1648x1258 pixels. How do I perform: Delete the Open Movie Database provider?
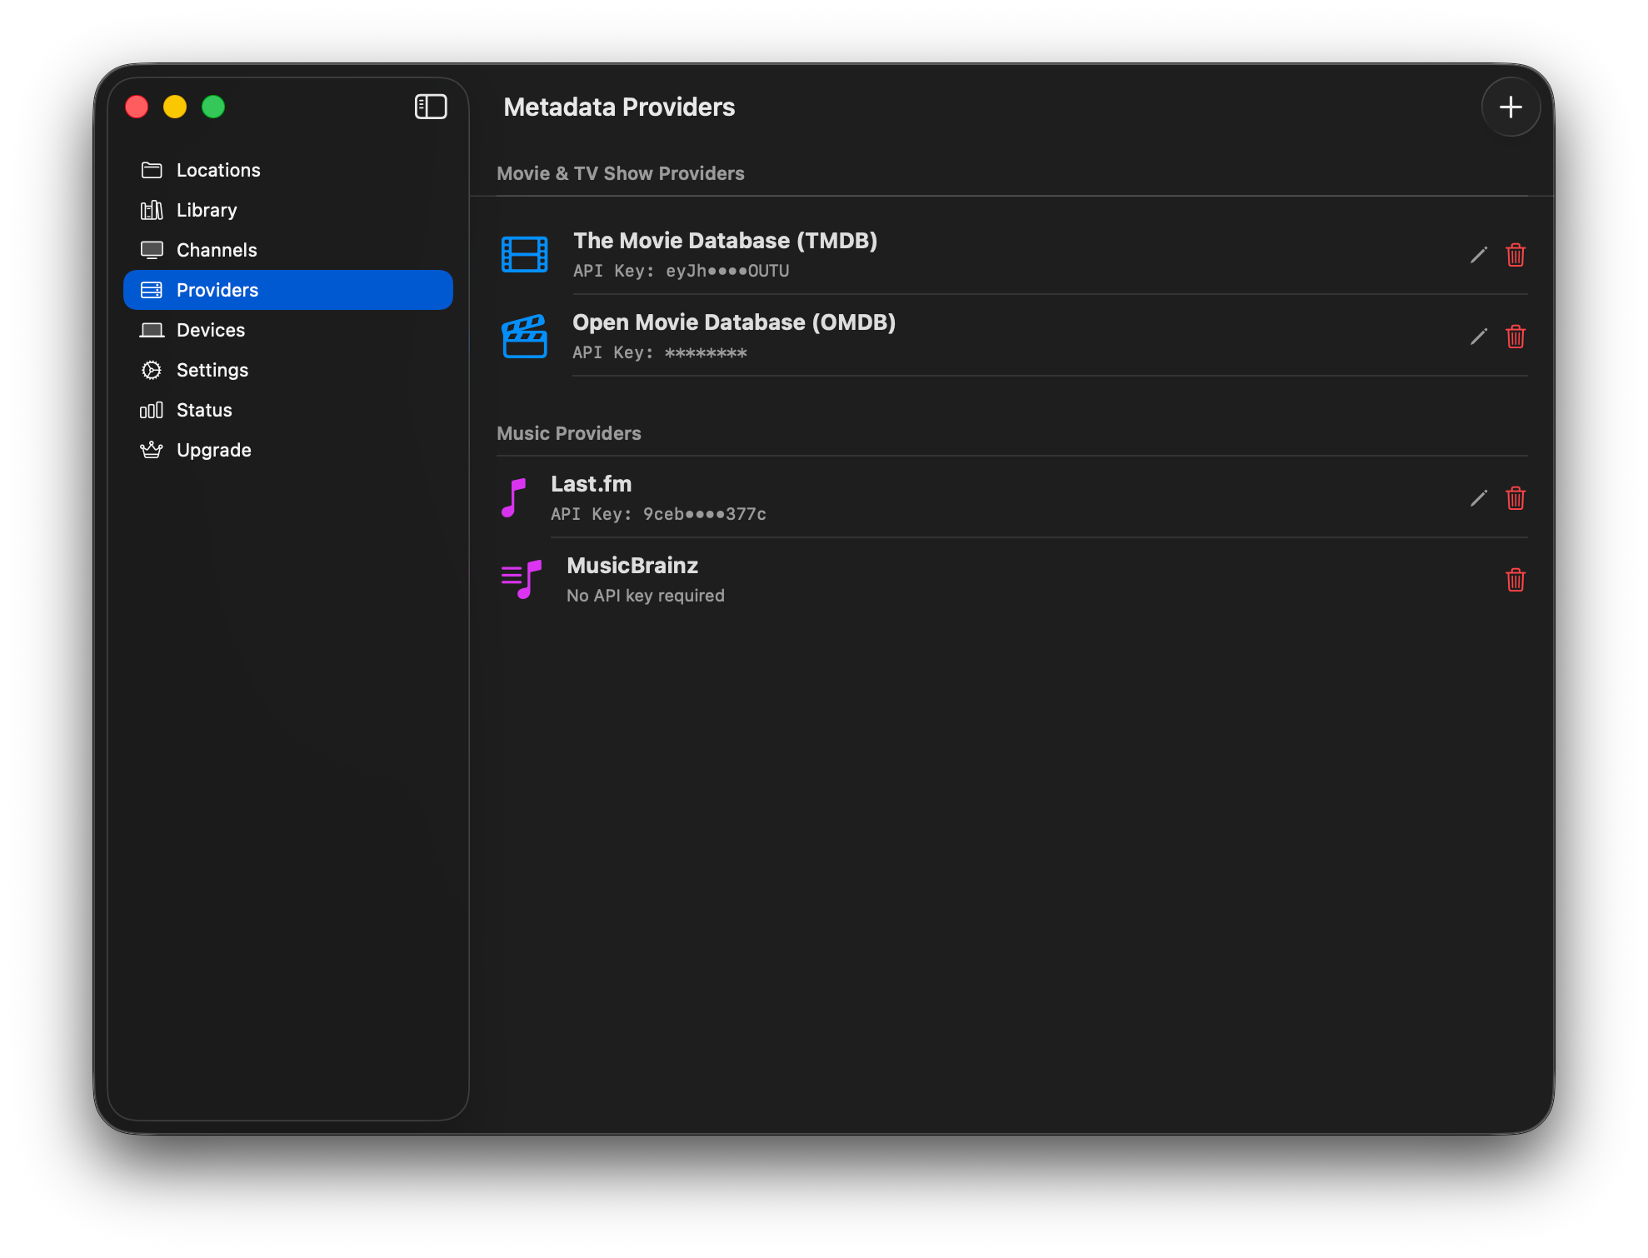(x=1515, y=337)
